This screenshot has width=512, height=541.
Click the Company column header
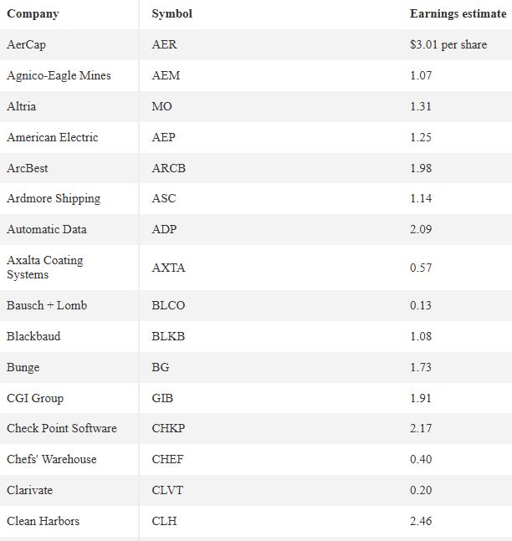click(x=33, y=14)
